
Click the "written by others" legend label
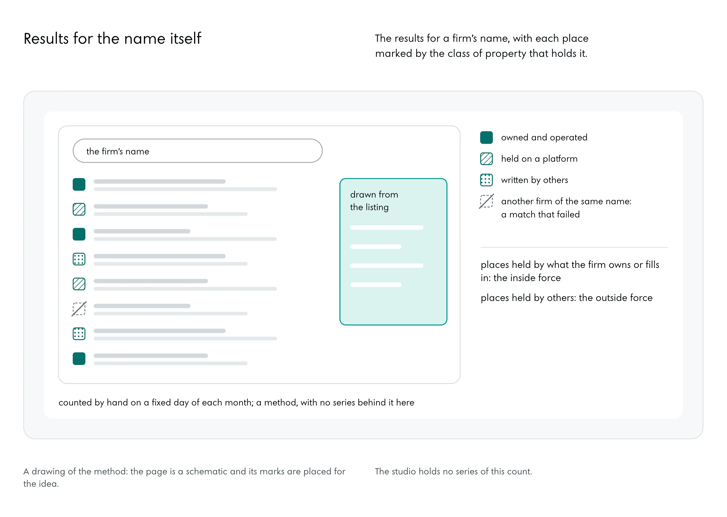(x=534, y=180)
